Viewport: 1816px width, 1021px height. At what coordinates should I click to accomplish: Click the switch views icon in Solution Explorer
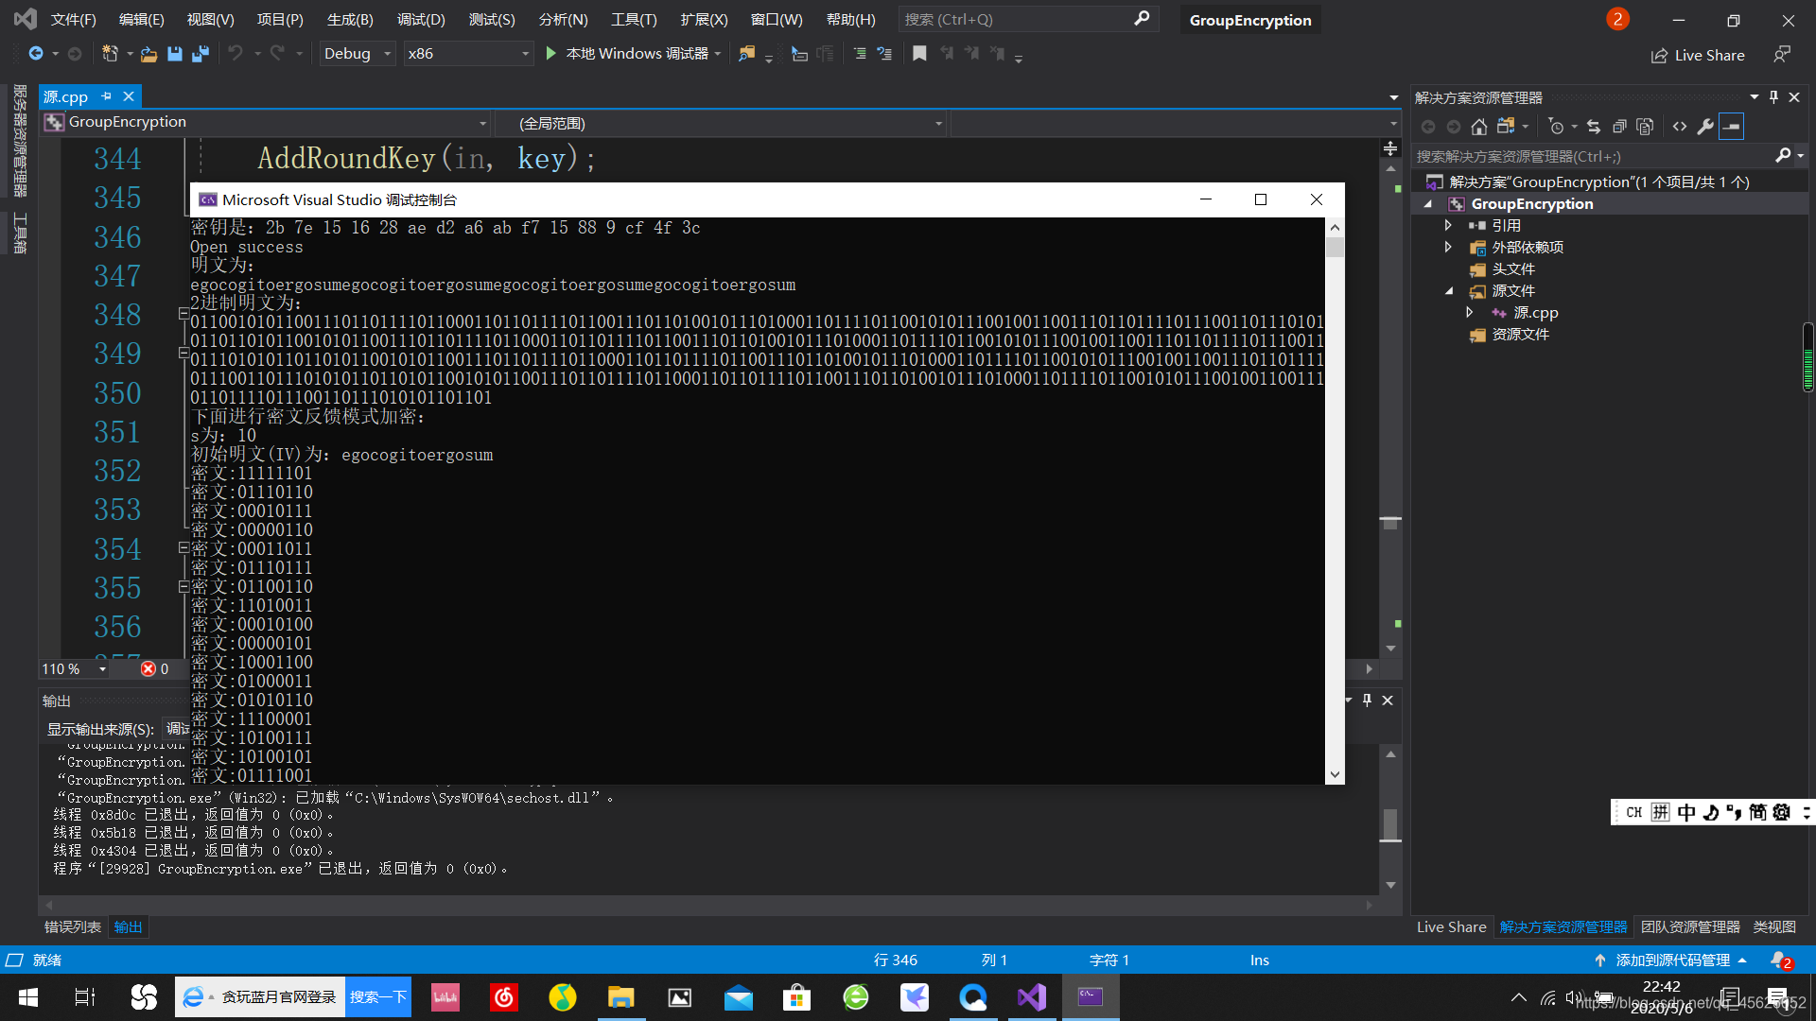pyautogui.click(x=1506, y=127)
